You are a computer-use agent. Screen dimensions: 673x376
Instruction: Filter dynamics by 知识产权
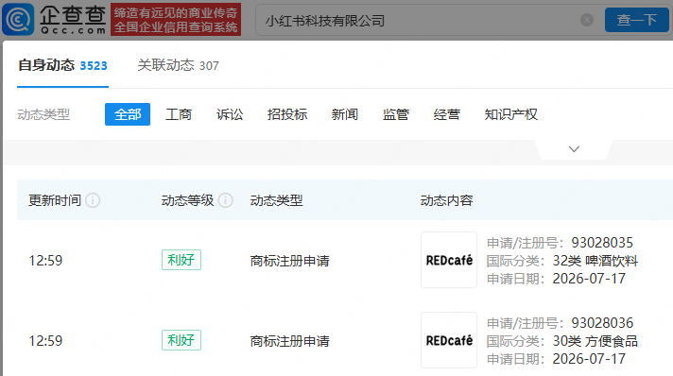tap(510, 114)
